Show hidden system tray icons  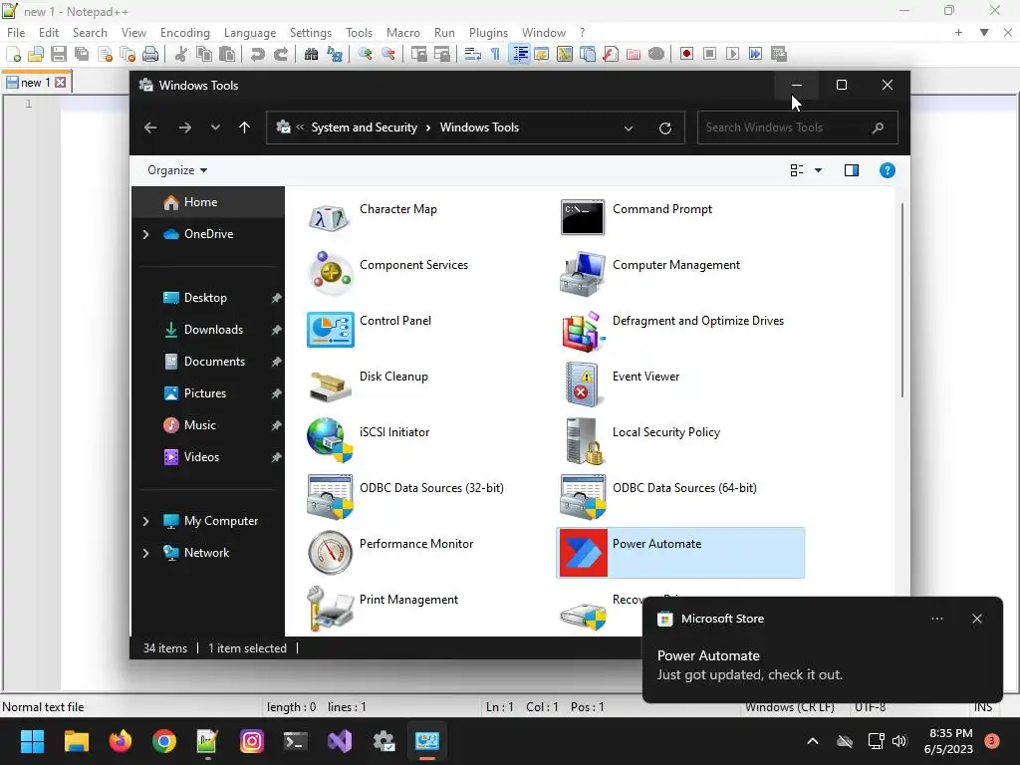pyautogui.click(x=813, y=741)
